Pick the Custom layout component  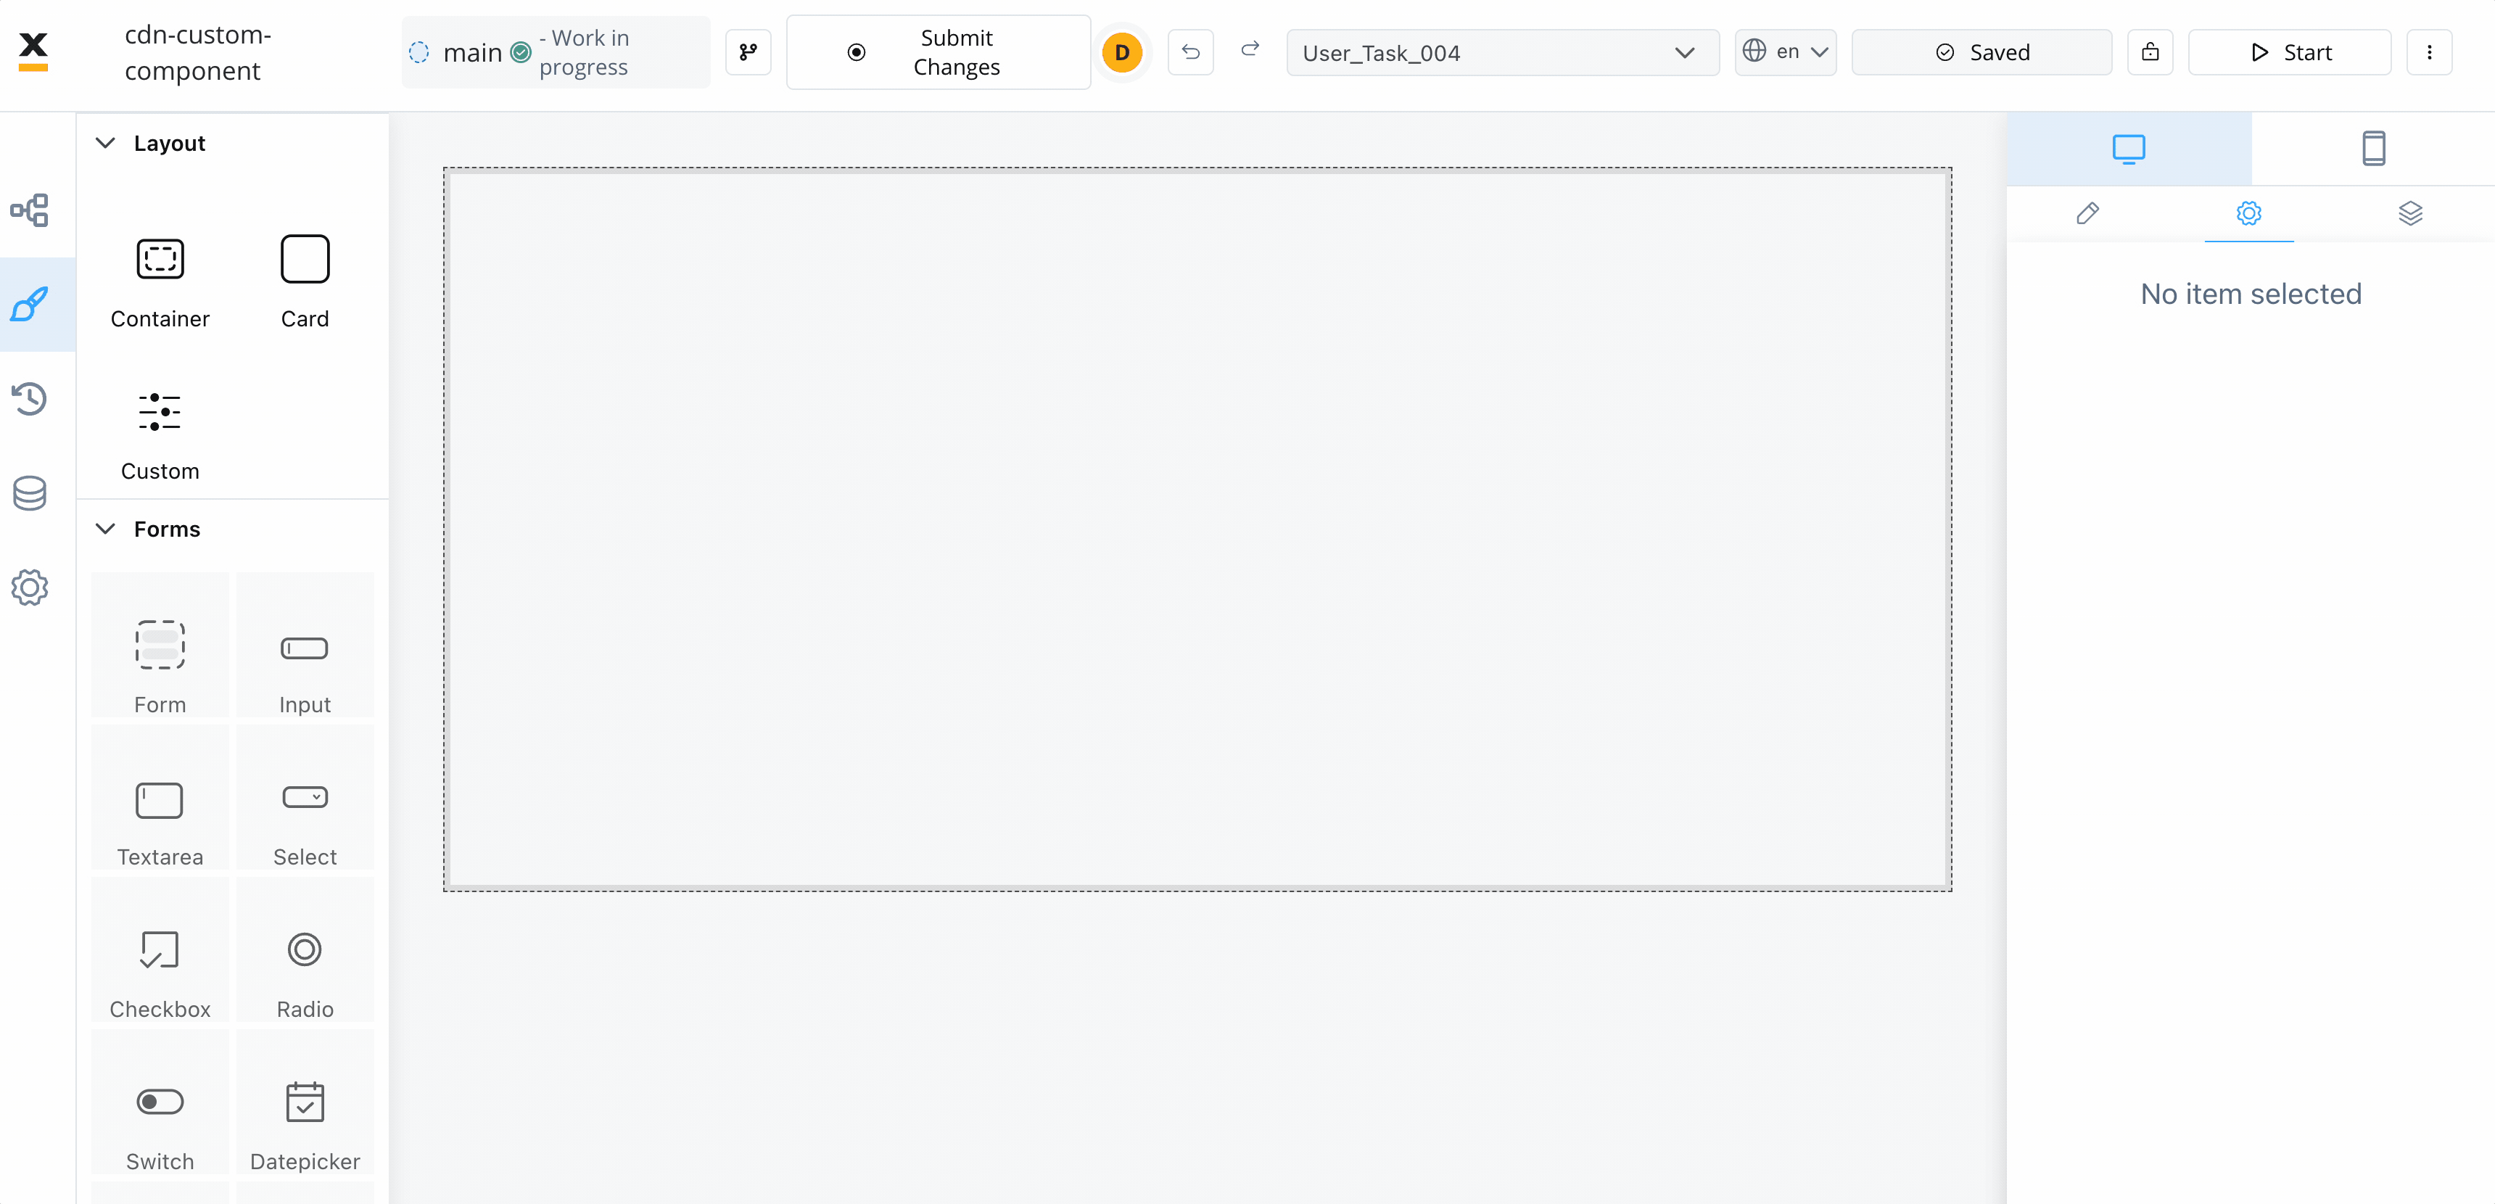[160, 435]
